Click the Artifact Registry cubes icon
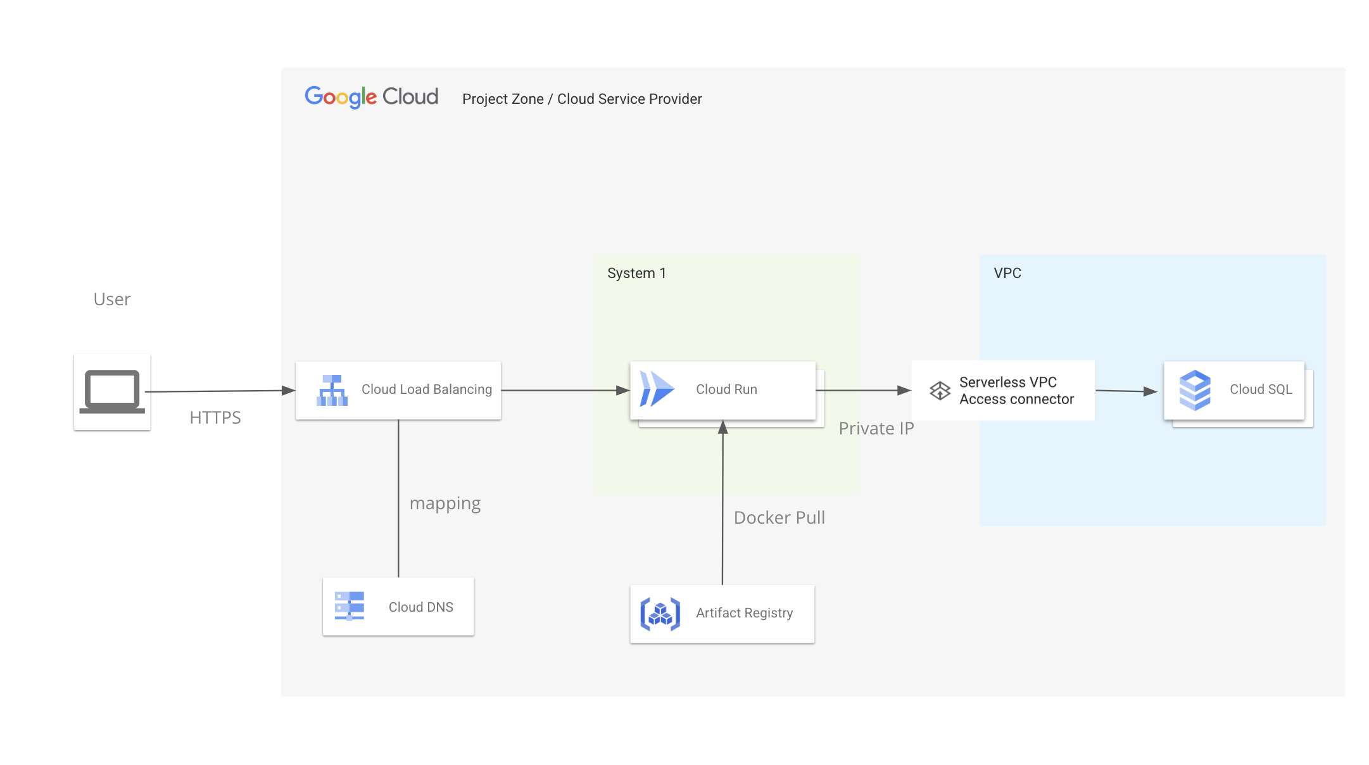 pyautogui.click(x=660, y=614)
